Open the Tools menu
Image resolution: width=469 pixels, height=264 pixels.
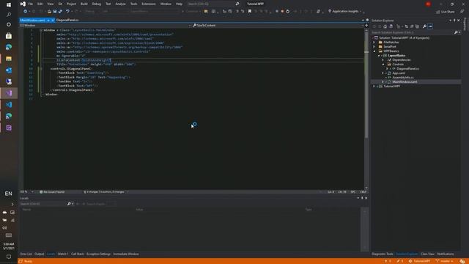pos(133,4)
